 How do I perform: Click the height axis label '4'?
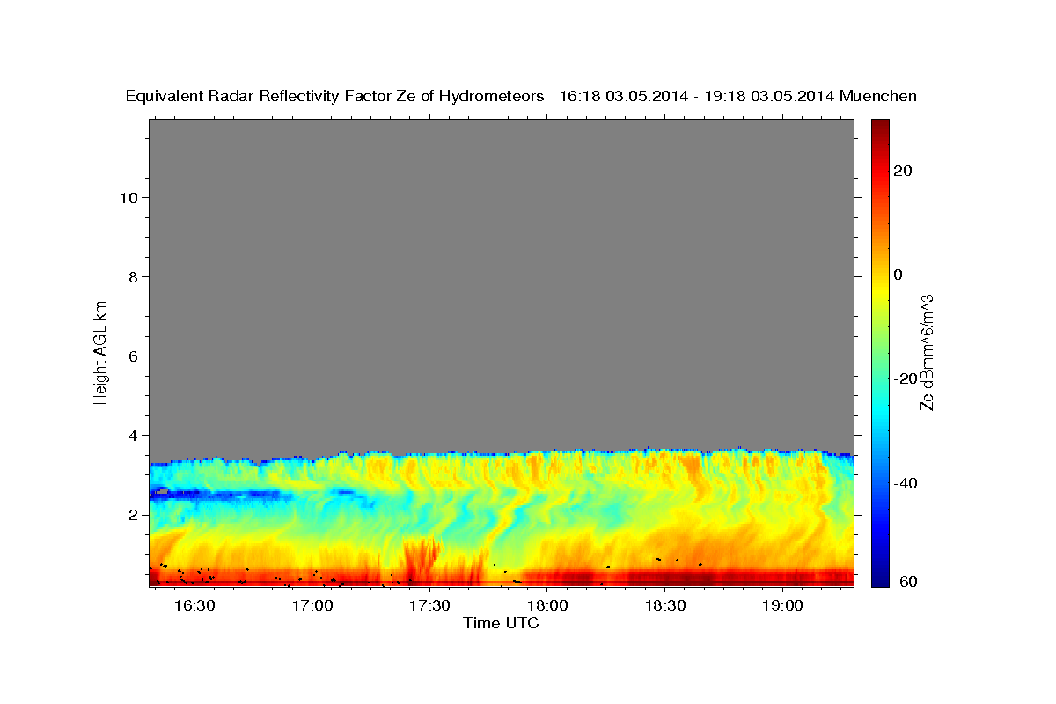point(132,435)
